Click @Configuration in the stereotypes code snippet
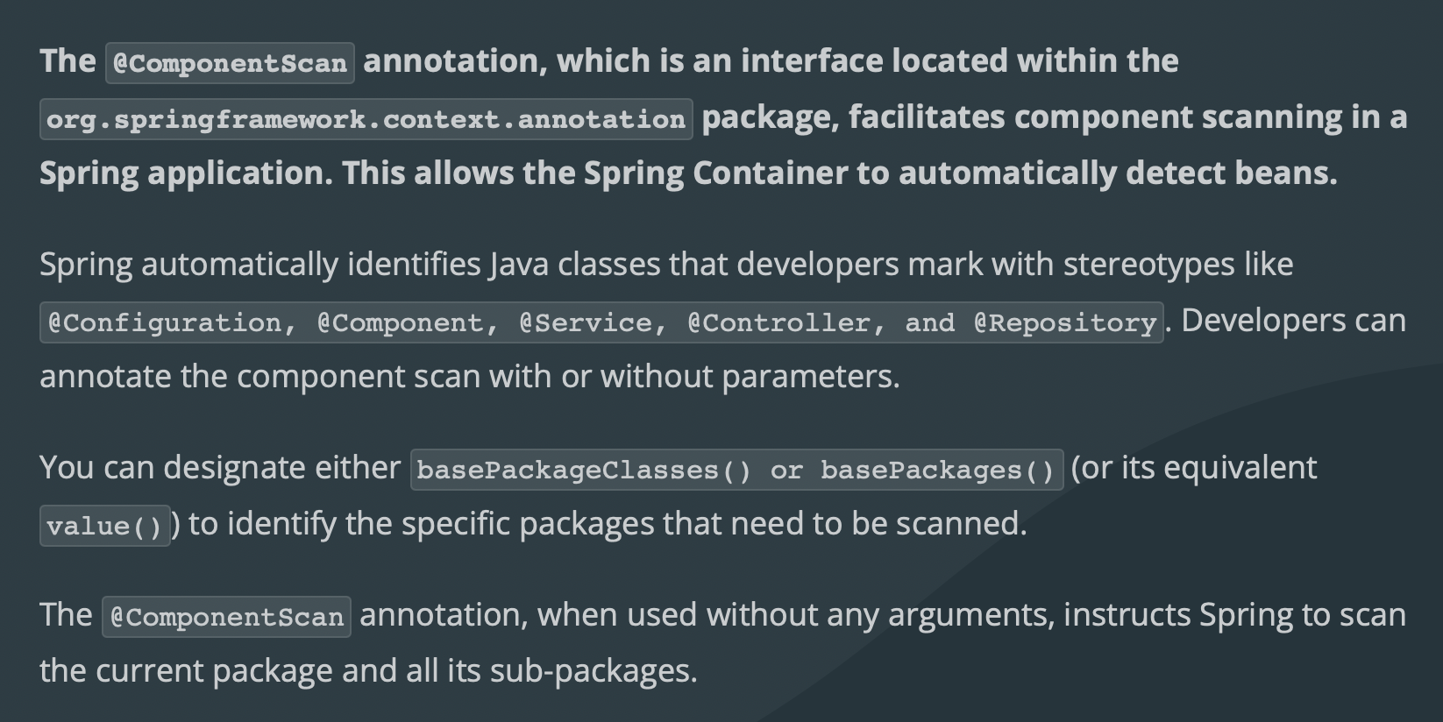Viewport: 1443px width, 722px height. (x=165, y=322)
